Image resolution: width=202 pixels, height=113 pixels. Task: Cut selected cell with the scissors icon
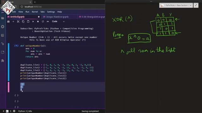pos(18,22)
